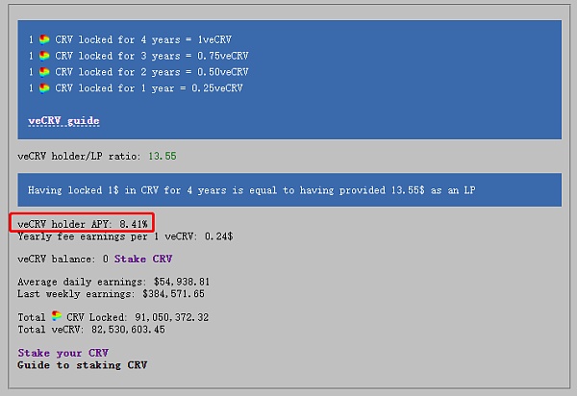
Task: Select the veCRV holder APY 8.41% text
Action: pos(83,224)
